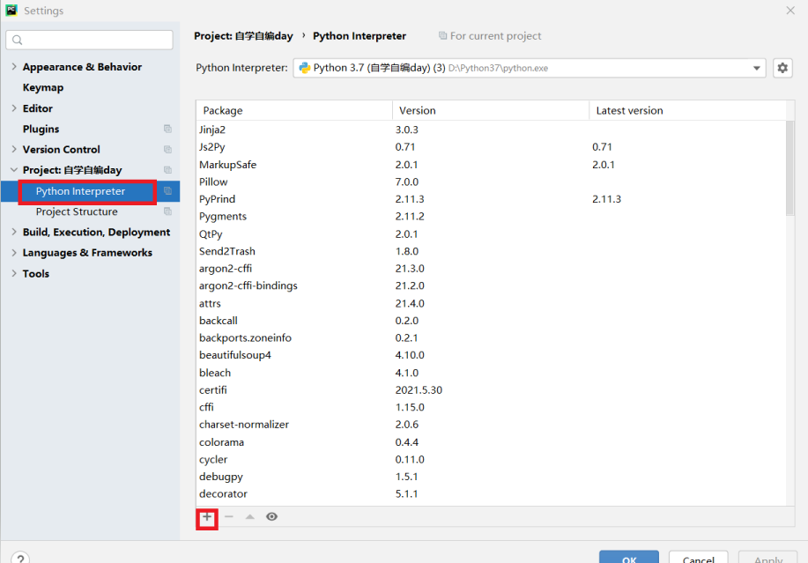Select the Pygments package row
The height and width of the screenshot is (563, 808).
pyautogui.click(x=491, y=217)
